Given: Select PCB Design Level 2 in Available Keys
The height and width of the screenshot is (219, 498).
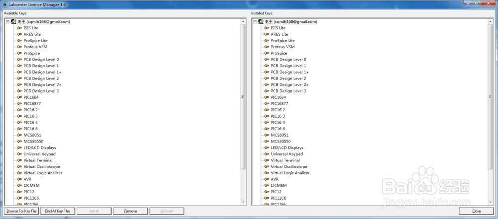Looking at the screenshot, I should 41,78.
